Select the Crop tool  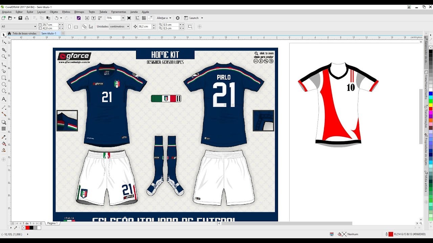(4, 50)
